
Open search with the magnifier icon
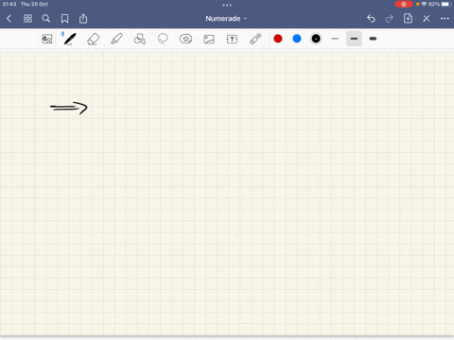pyautogui.click(x=46, y=19)
